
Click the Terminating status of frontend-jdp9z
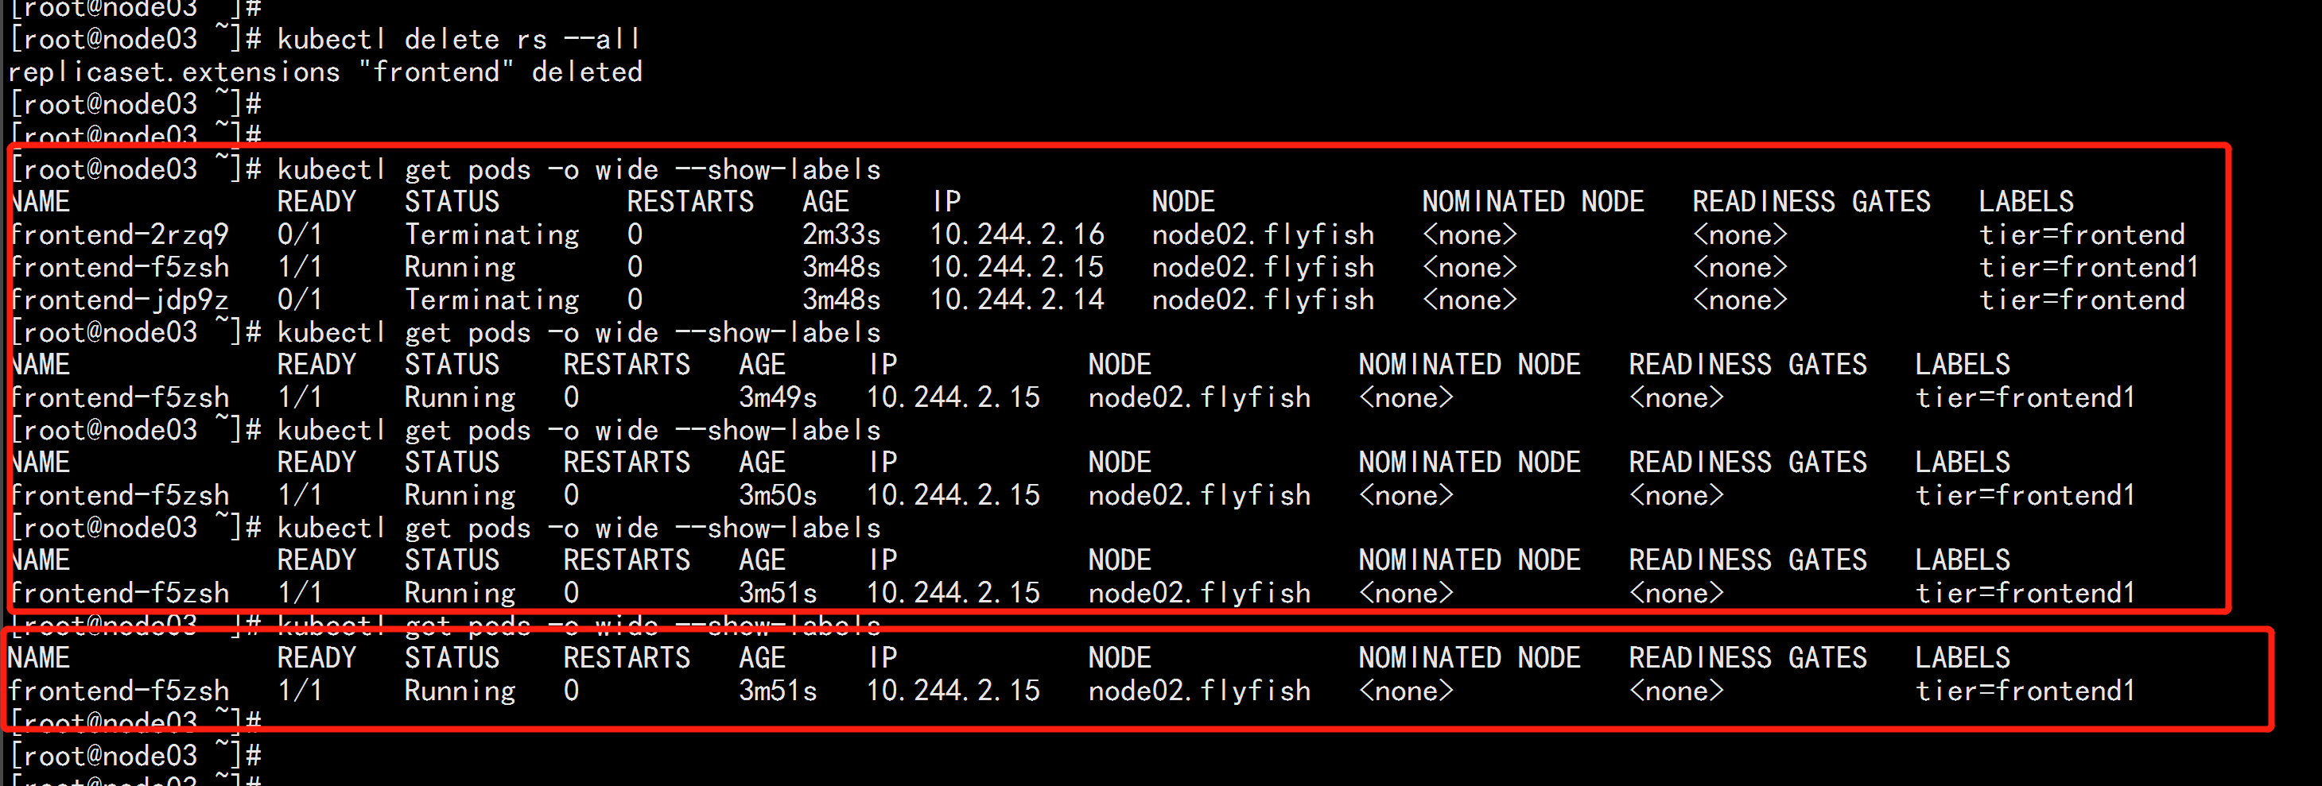[492, 300]
